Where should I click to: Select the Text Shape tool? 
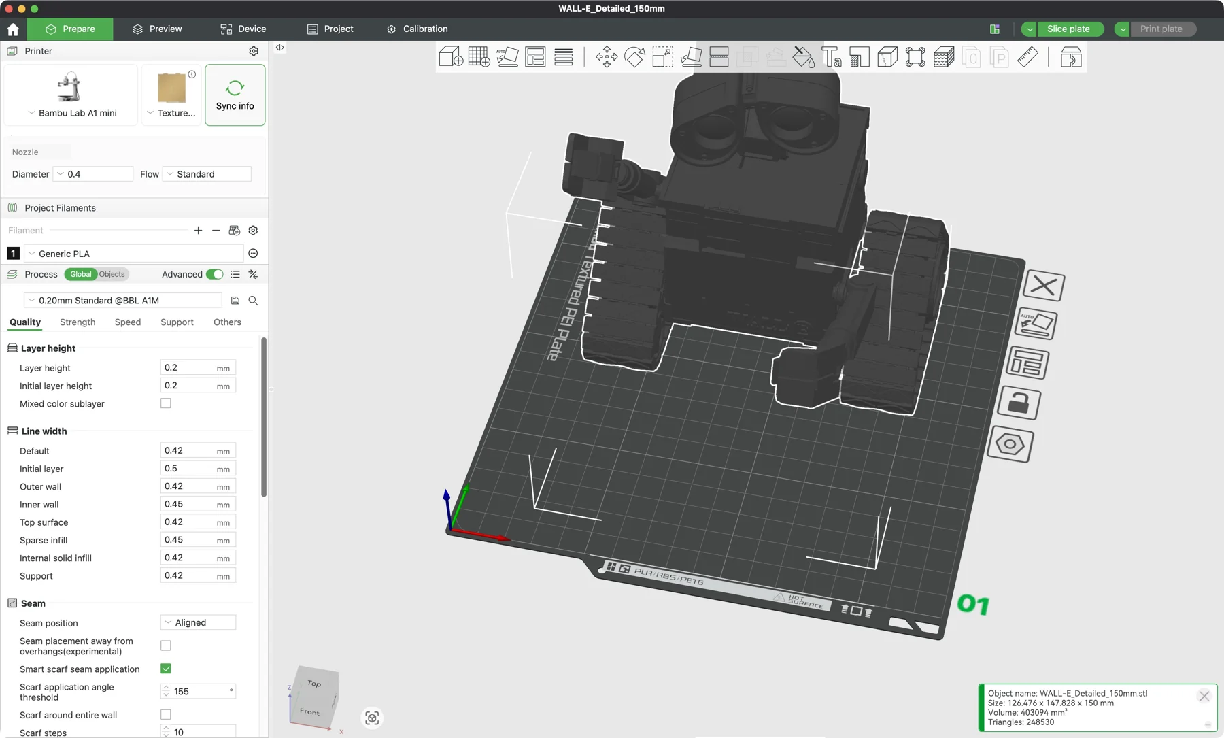831,56
